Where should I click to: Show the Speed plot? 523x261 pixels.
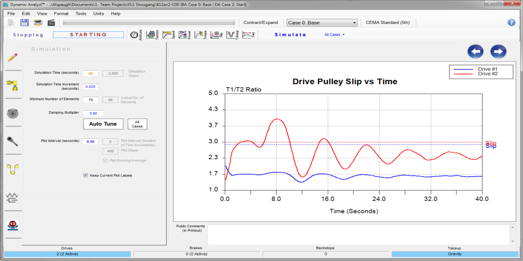tap(168, 35)
